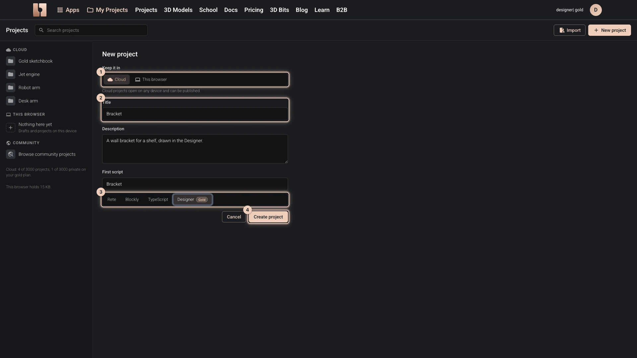The image size is (637, 358).
Task: Click the search magnifier icon
Action: tap(41, 30)
